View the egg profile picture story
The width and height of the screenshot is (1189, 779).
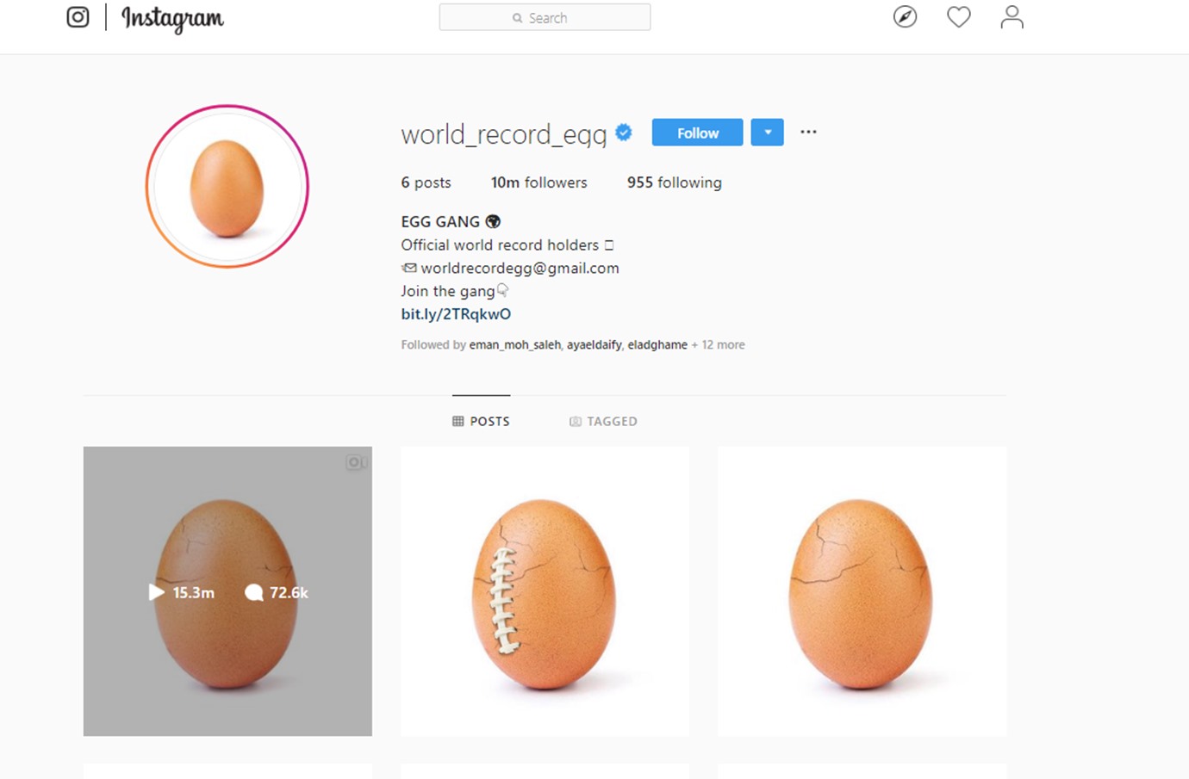click(x=227, y=187)
